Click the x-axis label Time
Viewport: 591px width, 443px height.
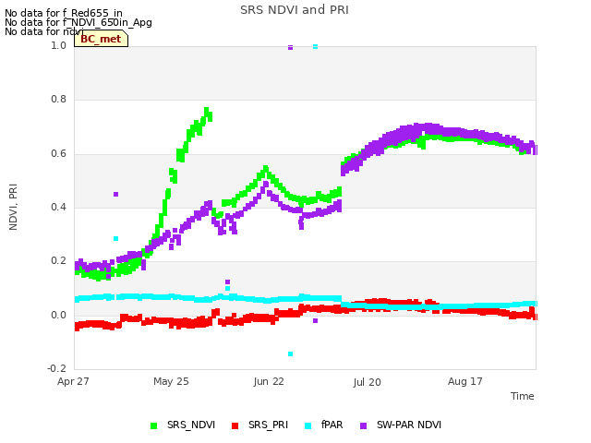(523, 396)
